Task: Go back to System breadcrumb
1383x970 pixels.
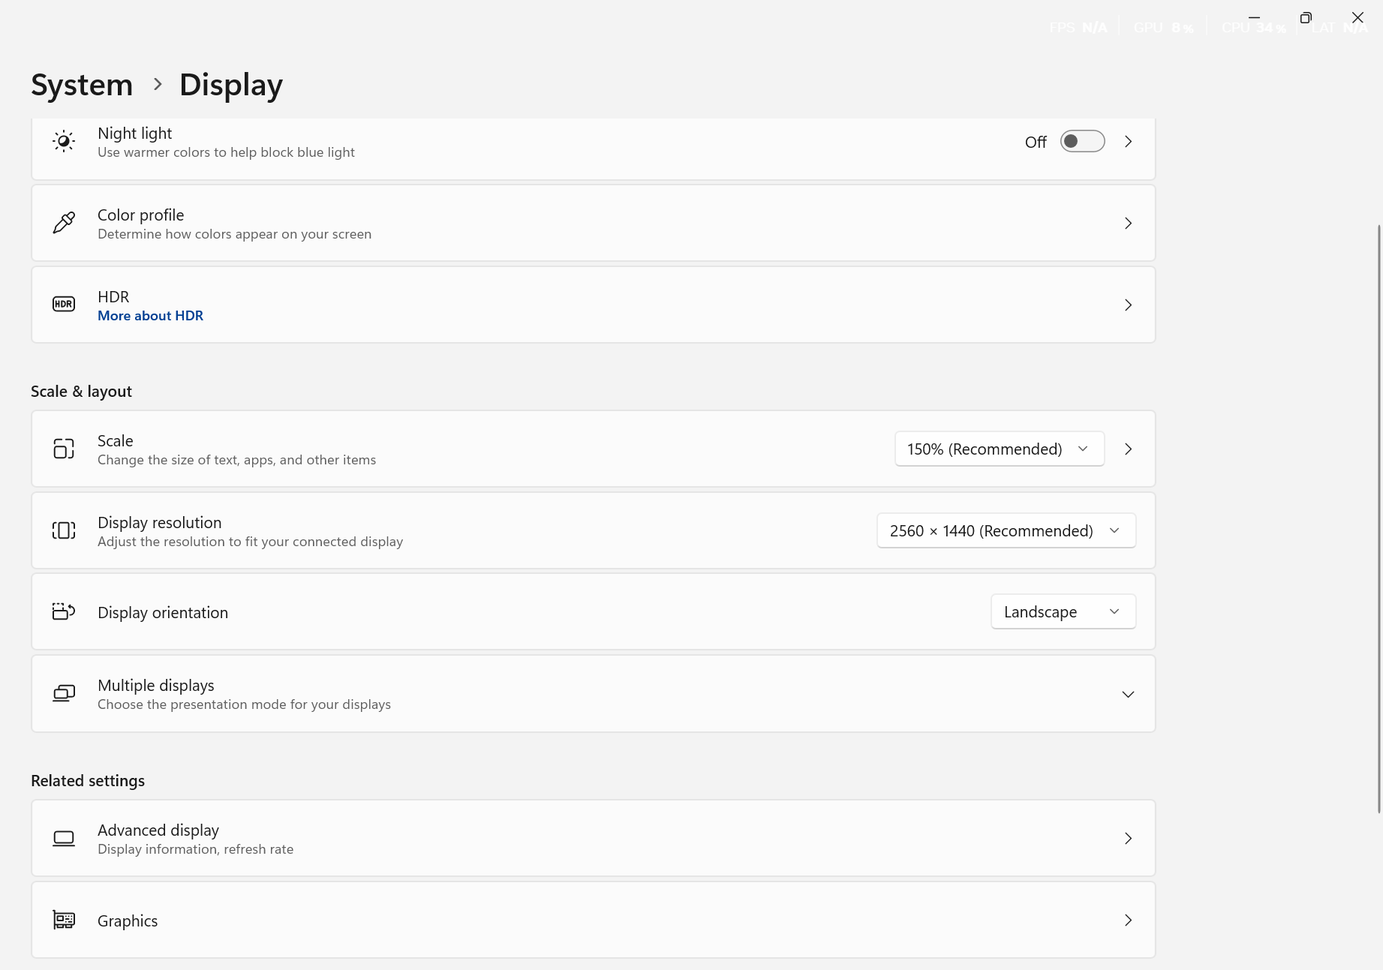Action: (82, 85)
